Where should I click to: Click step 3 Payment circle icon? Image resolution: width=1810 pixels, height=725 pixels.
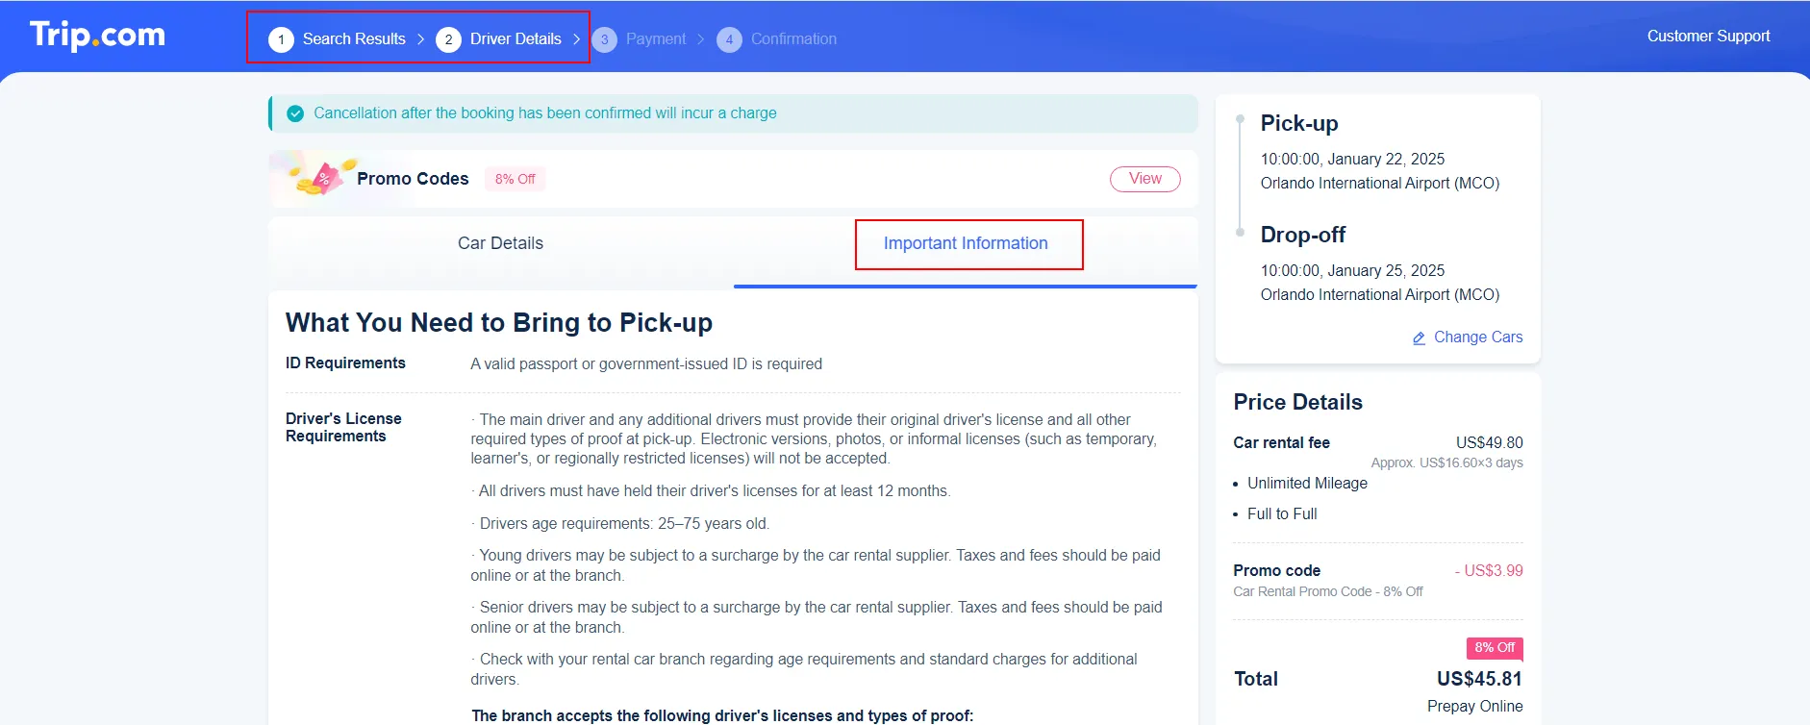[604, 39]
